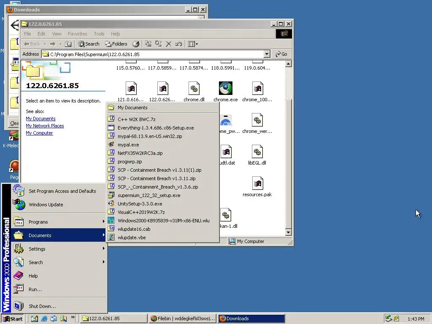The image size is (432, 324).
Task: Open SCP_-_Containment_Breach_v1.3.6.zip recent item
Action: 163,187
